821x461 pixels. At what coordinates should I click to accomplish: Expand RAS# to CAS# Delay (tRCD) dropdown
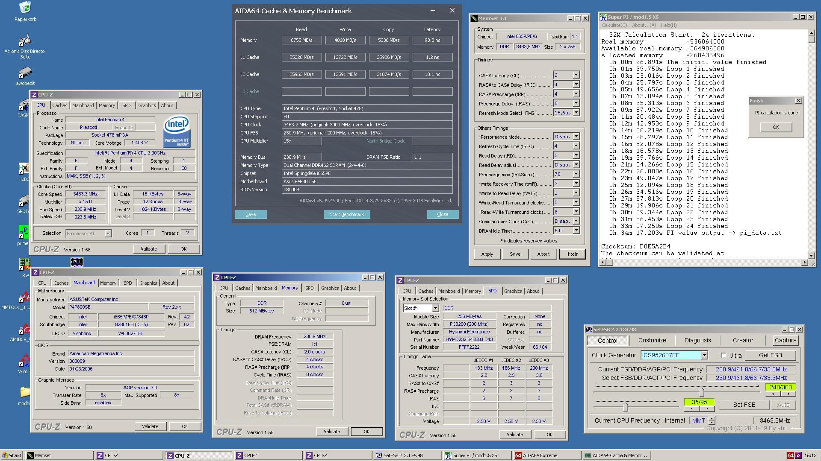576,85
